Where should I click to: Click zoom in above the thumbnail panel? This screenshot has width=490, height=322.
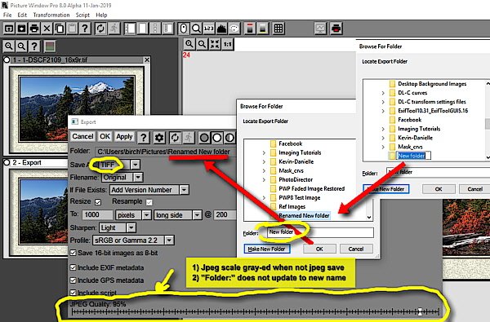coord(9,46)
